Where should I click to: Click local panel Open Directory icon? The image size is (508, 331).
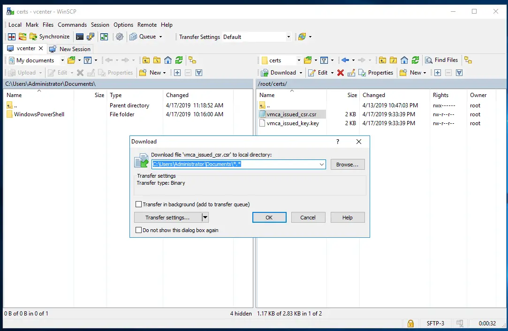pyautogui.click(x=71, y=60)
